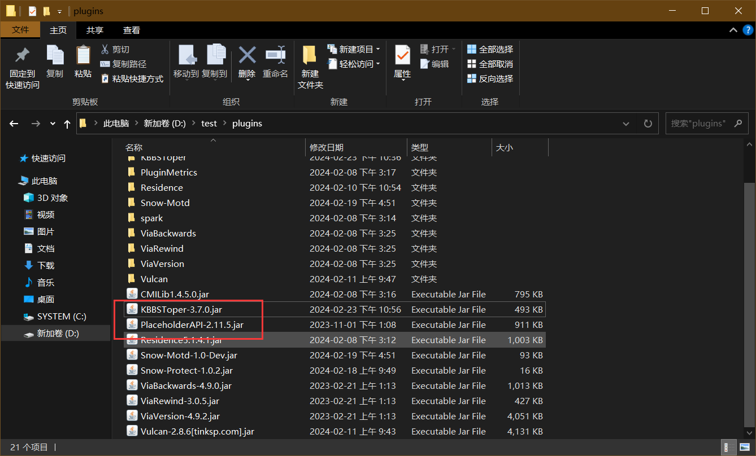Screen dimensions: 756x456
Task: Click the Paste clipboard icon
Action: coord(83,55)
